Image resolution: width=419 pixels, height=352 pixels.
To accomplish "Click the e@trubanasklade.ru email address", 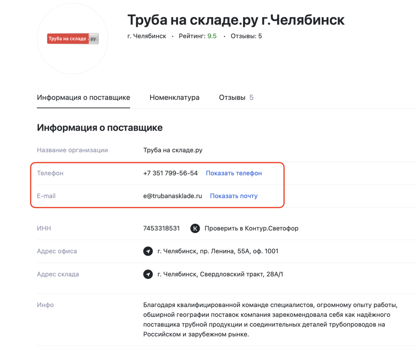I will point(173,196).
